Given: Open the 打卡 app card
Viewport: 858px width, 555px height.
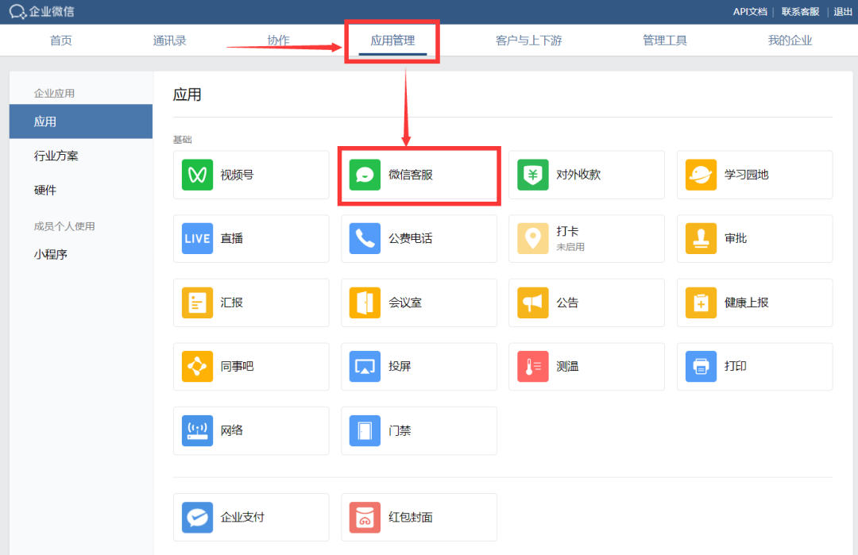Looking at the screenshot, I should tap(586, 238).
